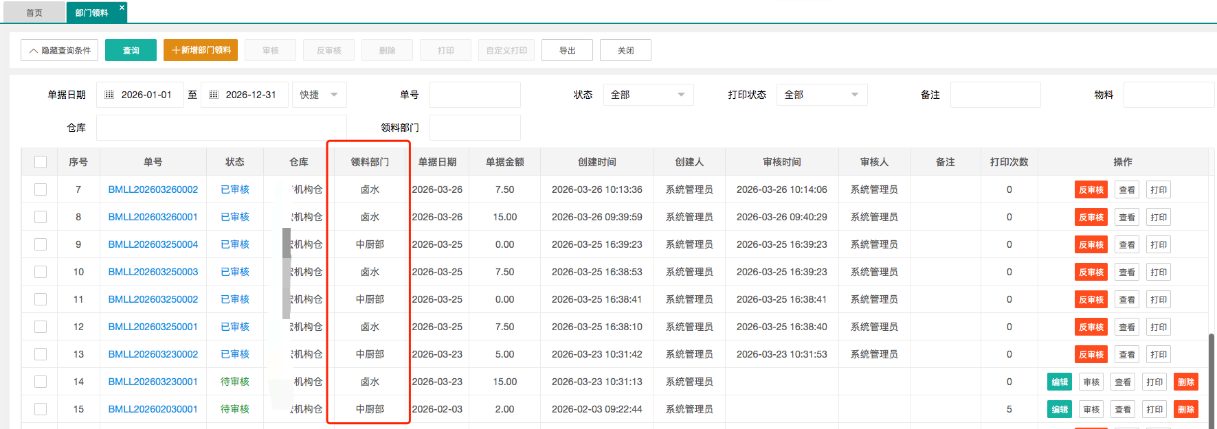Check the row 12 checkbox
1217x429 pixels.
pyautogui.click(x=41, y=327)
